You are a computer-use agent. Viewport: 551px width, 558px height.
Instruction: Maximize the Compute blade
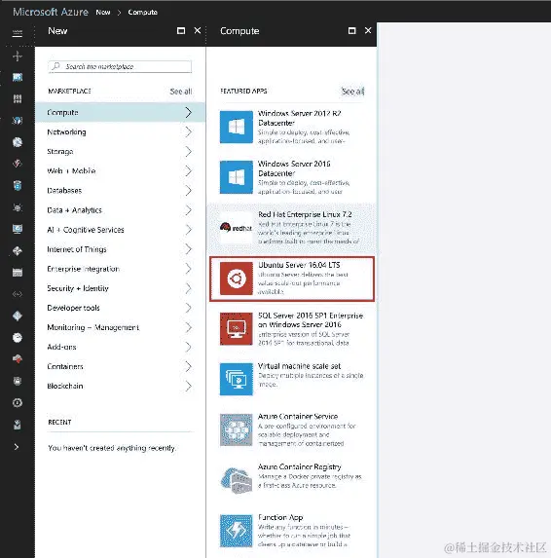(x=351, y=31)
